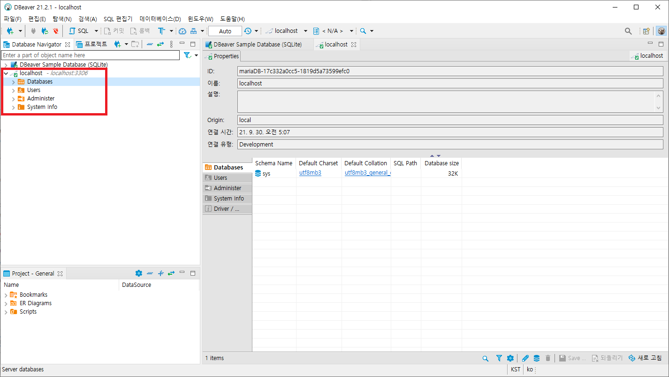Click the navigator object name filter field
The height and width of the screenshot is (377, 669).
90,55
